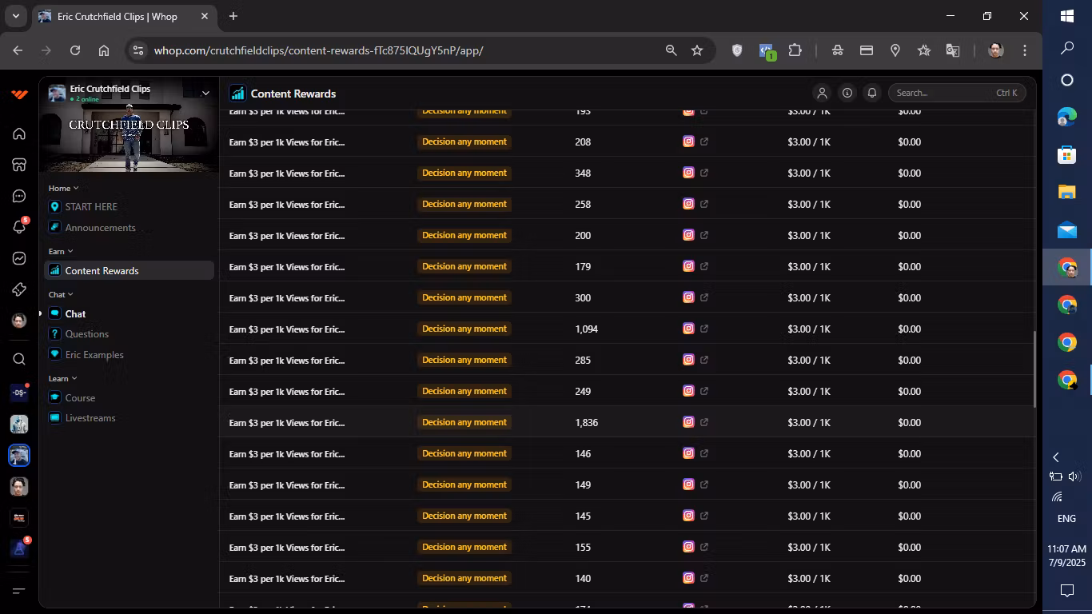Open left rail notifications bell with badge

pyautogui.click(x=19, y=227)
